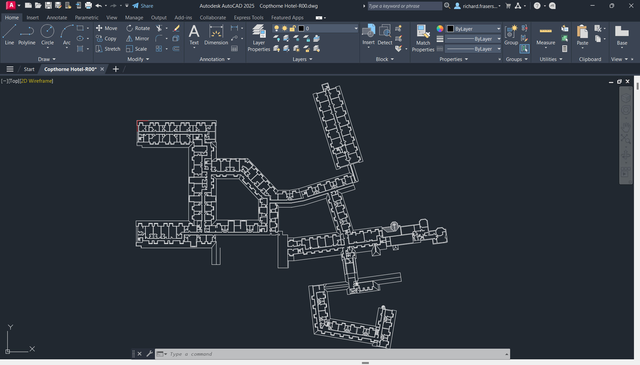Expand the Modify panel options
Viewport: 640px width, 365px height.
pyautogui.click(x=138, y=59)
